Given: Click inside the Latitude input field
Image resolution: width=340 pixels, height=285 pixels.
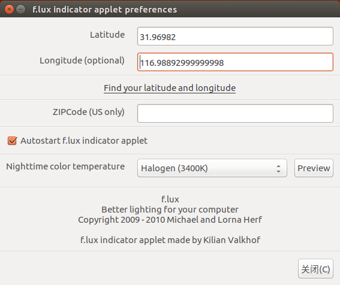Looking at the screenshot, I should [x=235, y=37].
